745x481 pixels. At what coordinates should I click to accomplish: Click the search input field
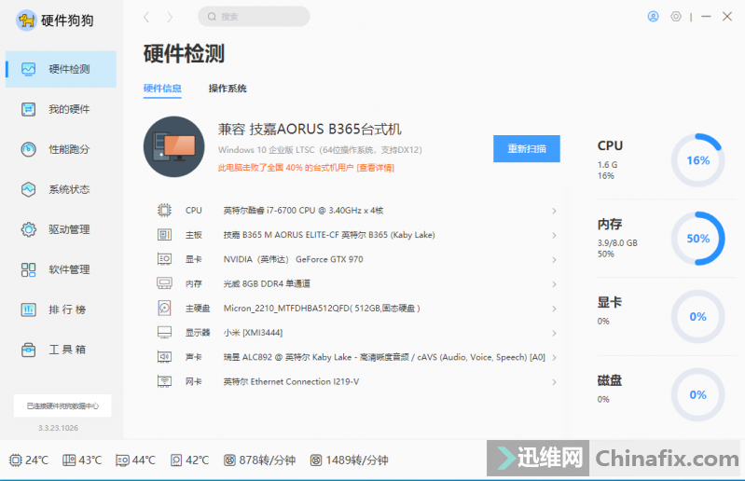pyautogui.click(x=254, y=17)
